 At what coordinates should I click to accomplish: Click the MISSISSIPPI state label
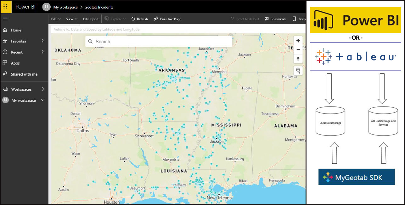(226, 125)
